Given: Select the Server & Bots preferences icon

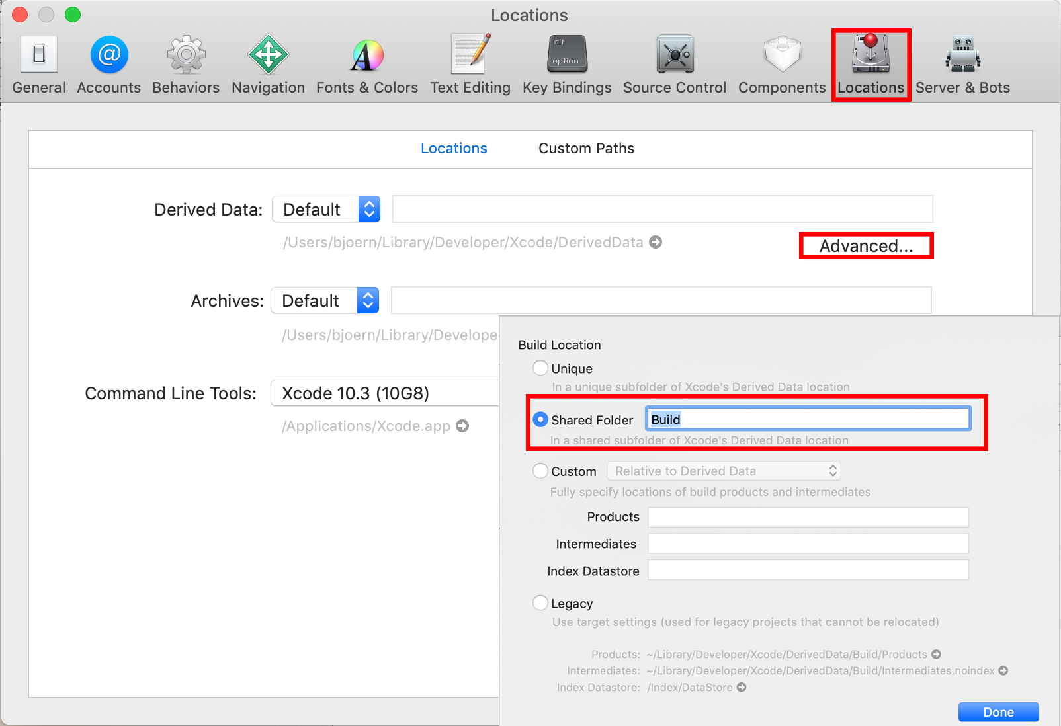Looking at the screenshot, I should click(x=962, y=63).
